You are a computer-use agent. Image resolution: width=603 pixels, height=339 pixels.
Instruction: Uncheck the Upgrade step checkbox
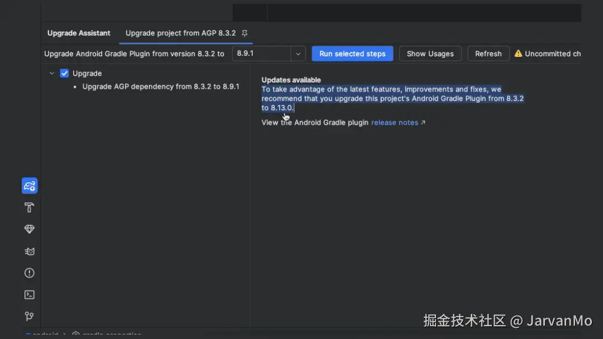(x=64, y=74)
